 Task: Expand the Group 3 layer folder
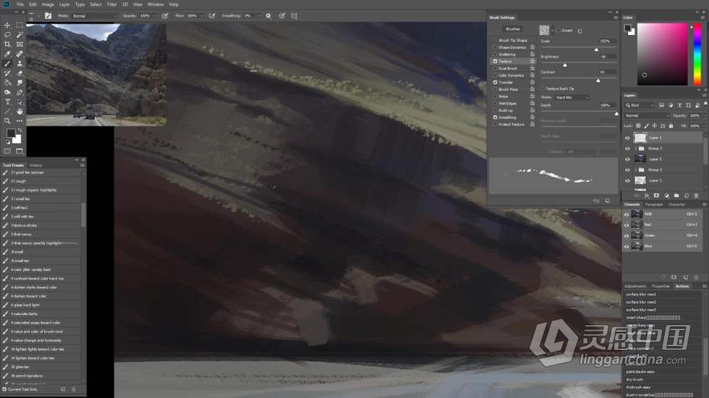(635, 148)
